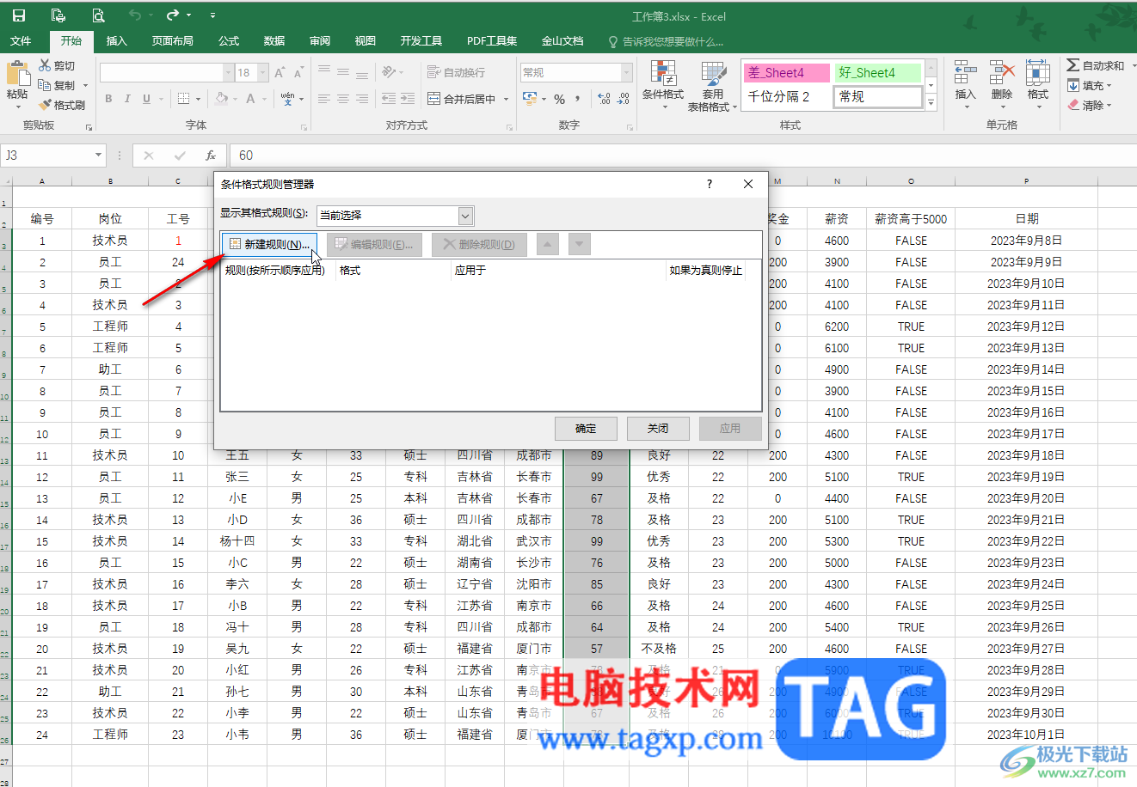Viewport: 1137px width, 787px height.
Task: Expand the cell styles gallery
Action: click(931, 102)
